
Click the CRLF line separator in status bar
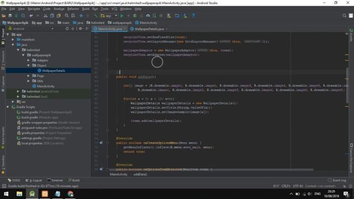(x=286, y=186)
